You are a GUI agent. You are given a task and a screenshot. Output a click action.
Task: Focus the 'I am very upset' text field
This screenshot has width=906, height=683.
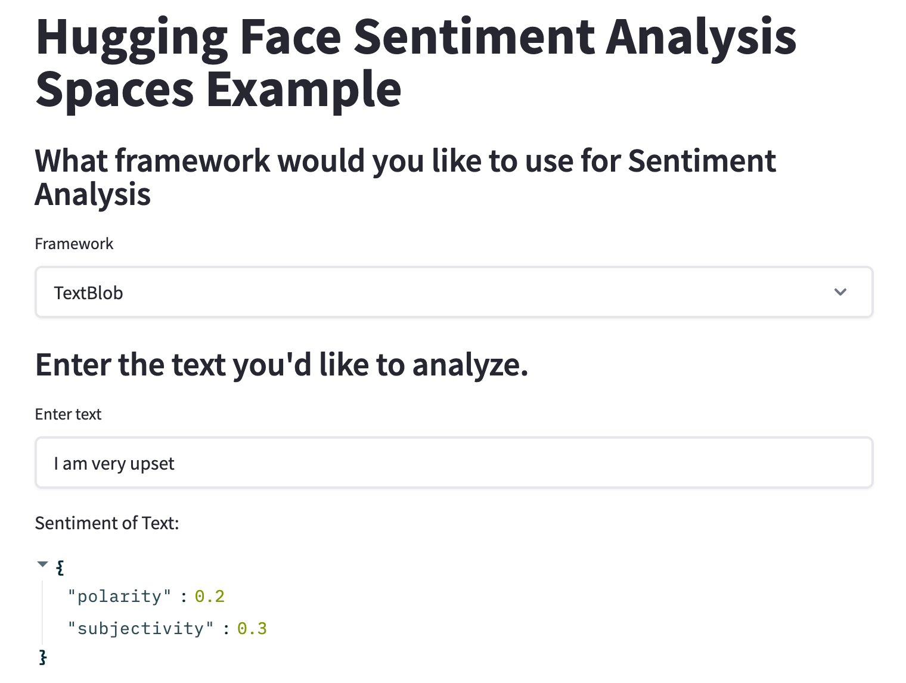pos(453,463)
